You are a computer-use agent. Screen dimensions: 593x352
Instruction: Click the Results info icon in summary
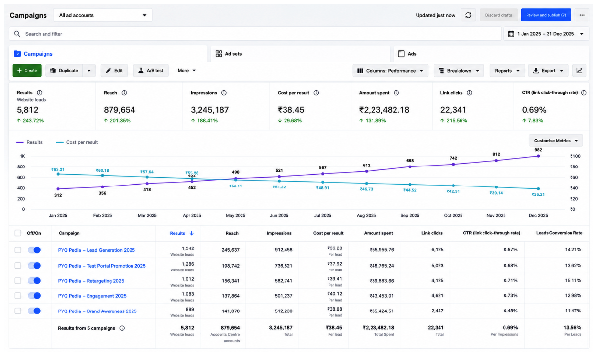[x=40, y=93]
